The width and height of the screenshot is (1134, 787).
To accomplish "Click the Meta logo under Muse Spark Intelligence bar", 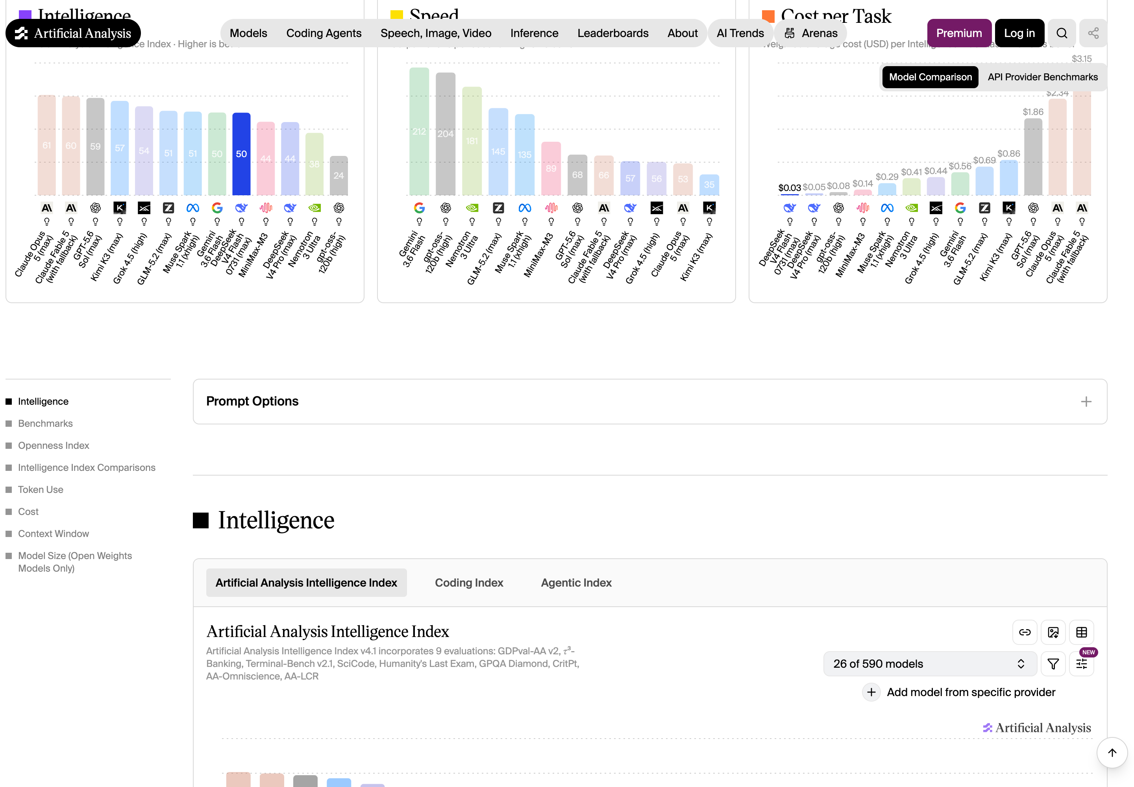I will pos(193,208).
